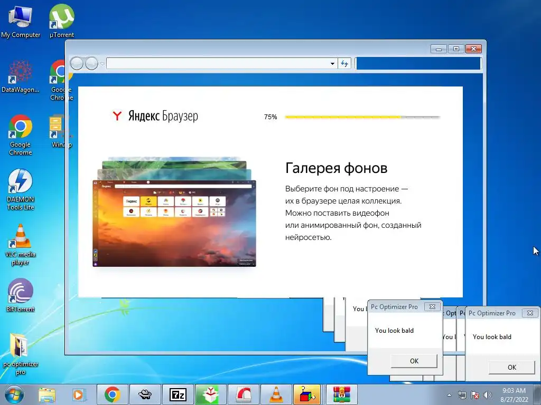The image size is (541, 405).
Task: Switch to WinRAR in the taskbar
Action: pyautogui.click(x=342, y=394)
